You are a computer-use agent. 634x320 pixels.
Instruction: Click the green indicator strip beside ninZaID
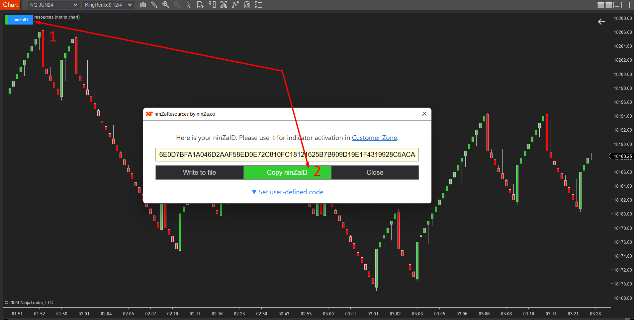pyautogui.click(x=7, y=20)
